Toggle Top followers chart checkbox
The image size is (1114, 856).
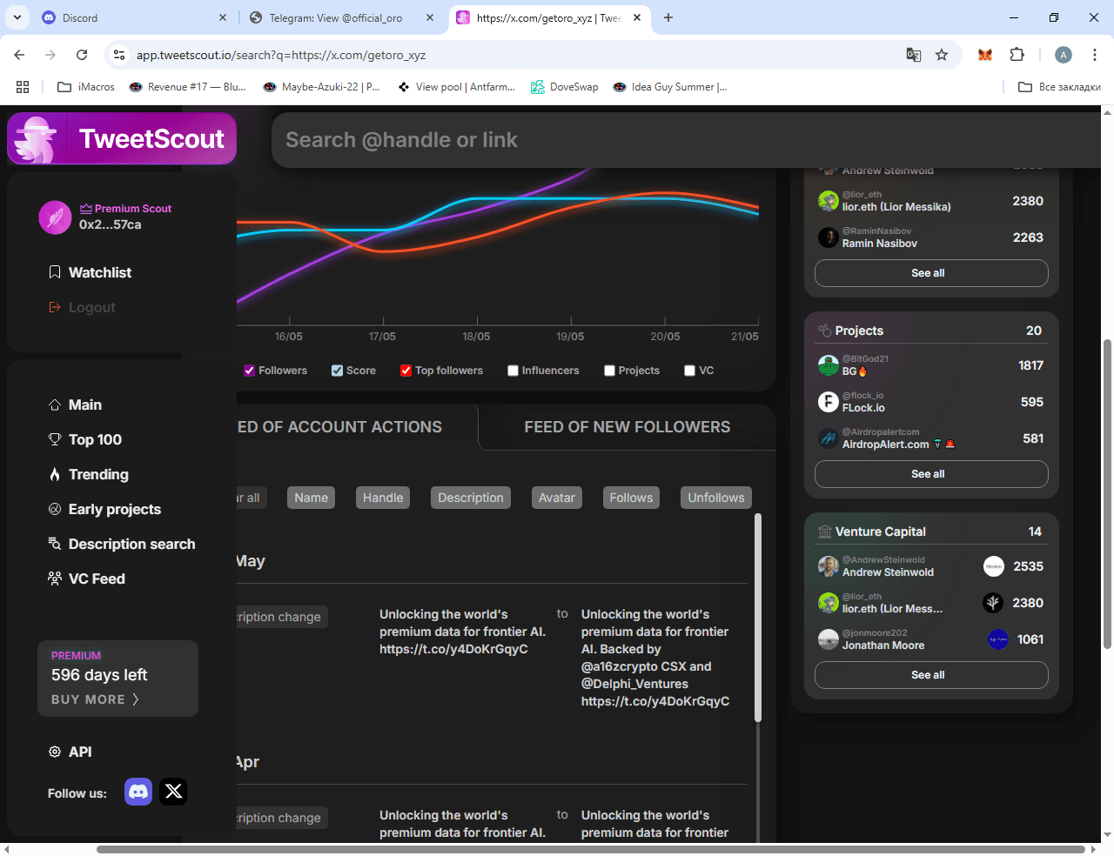pos(406,371)
